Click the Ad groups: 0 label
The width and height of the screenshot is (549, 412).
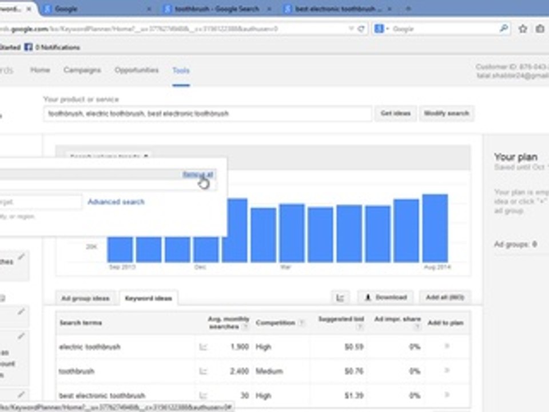click(x=515, y=244)
